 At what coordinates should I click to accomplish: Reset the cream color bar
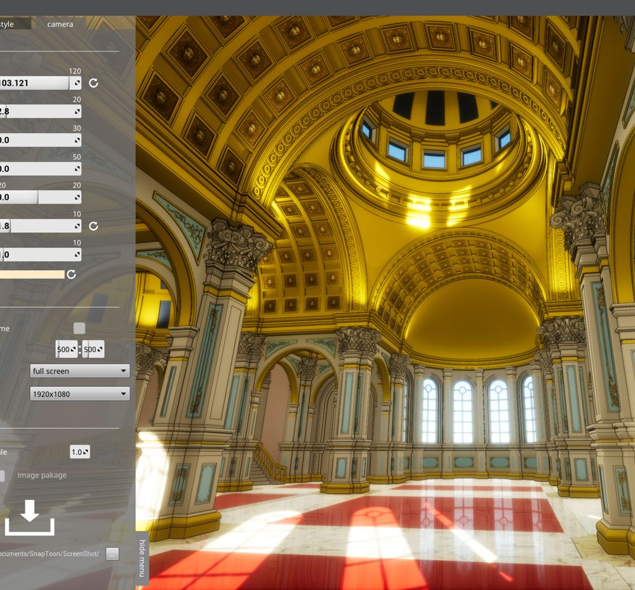(x=71, y=274)
